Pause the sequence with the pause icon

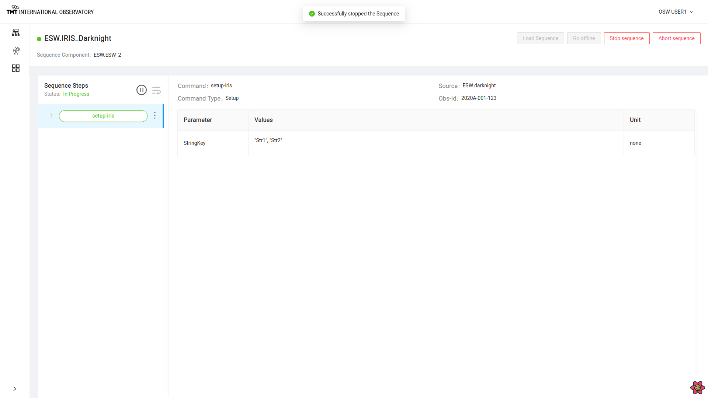142,90
